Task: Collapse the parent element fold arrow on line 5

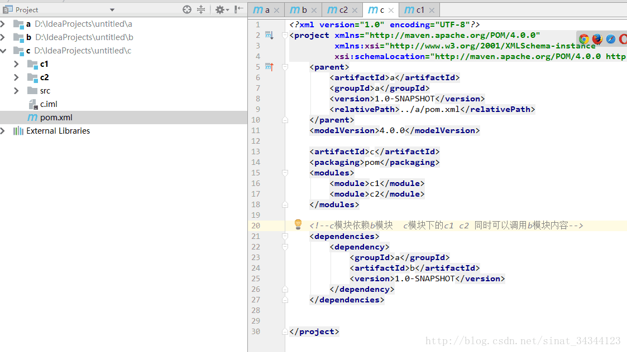Action: (x=285, y=66)
